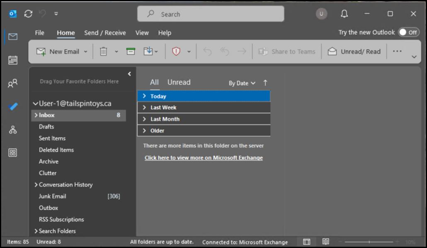
Task: Open Mail in the navigation bar
Action: click(x=13, y=36)
